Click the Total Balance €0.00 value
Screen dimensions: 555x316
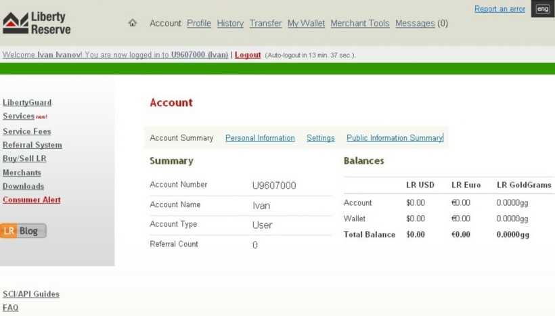click(460, 235)
